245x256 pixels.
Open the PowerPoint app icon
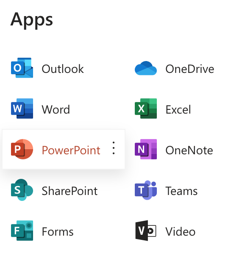[x=22, y=149]
